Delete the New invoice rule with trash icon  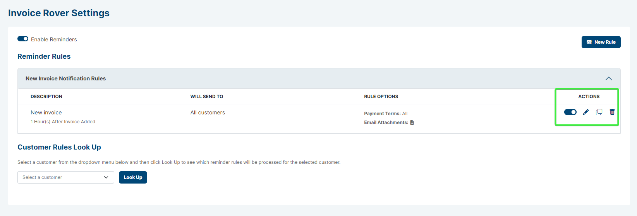[x=612, y=112]
